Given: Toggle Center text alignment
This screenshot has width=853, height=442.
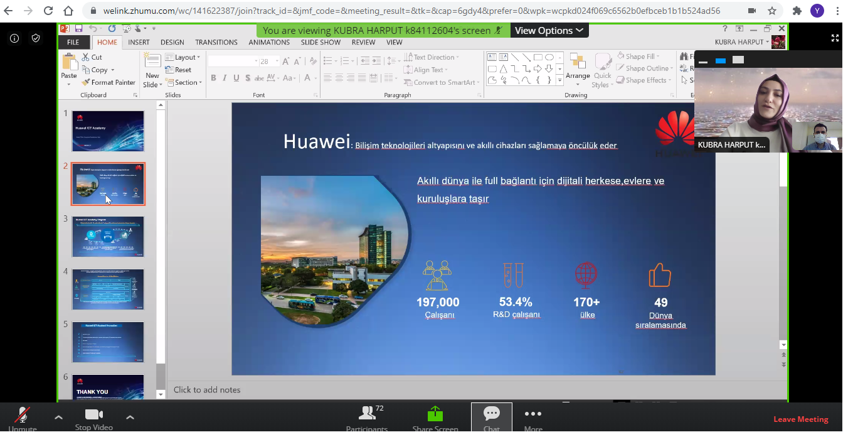Looking at the screenshot, I should [x=339, y=78].
